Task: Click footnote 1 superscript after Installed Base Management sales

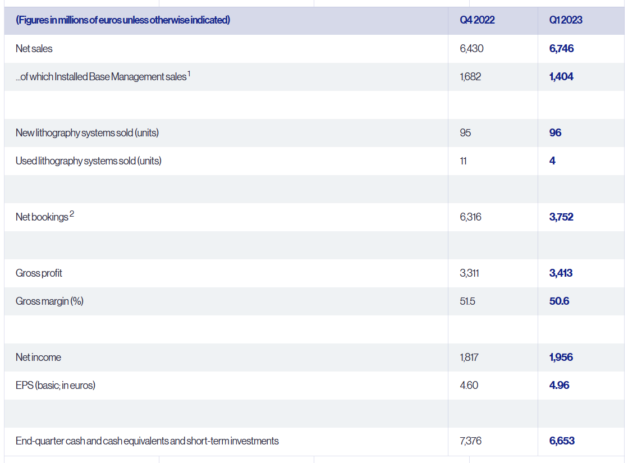Action: [189, 73]
